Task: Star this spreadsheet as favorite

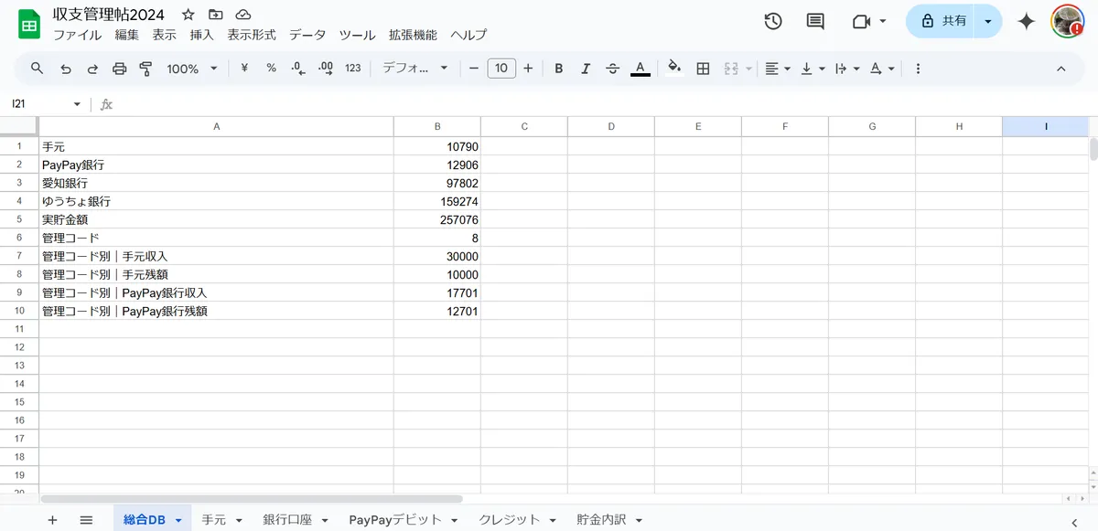Action: (x=188, y=15)
